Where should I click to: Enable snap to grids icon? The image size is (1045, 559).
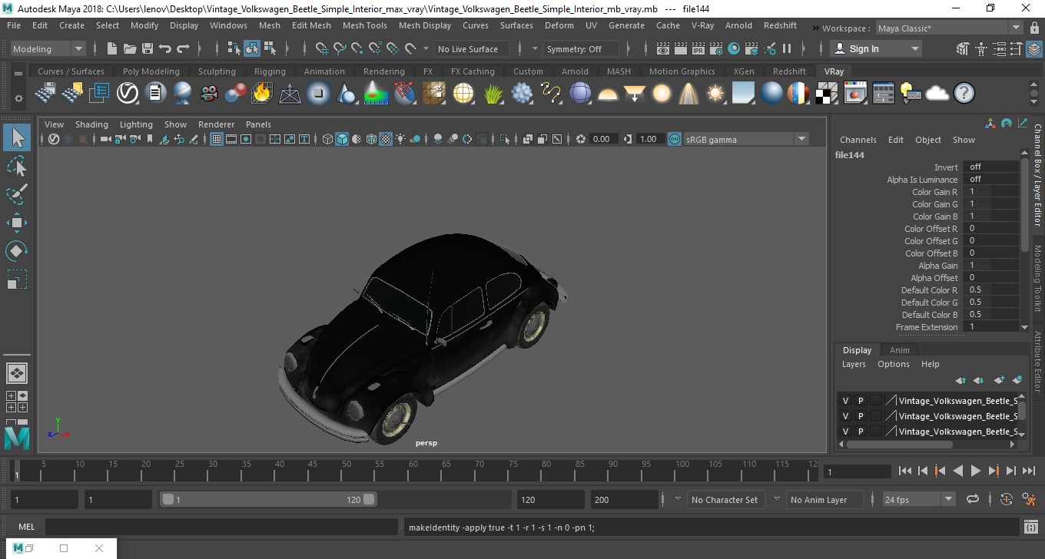(x=322, y=48)
